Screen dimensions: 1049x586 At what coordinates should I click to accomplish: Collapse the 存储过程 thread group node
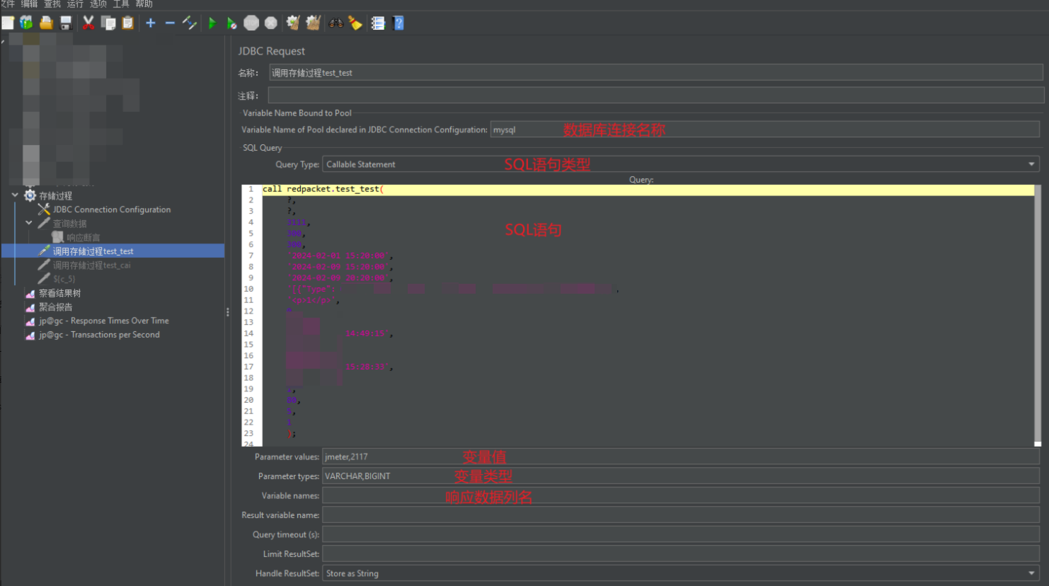click(x=15, y=195)
